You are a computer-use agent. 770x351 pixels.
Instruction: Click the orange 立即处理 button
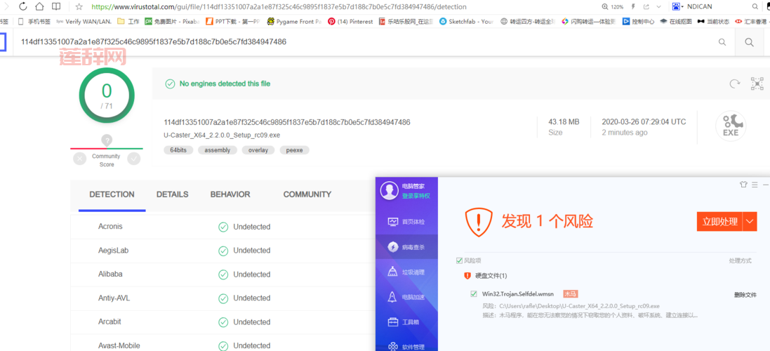[719, 221]
